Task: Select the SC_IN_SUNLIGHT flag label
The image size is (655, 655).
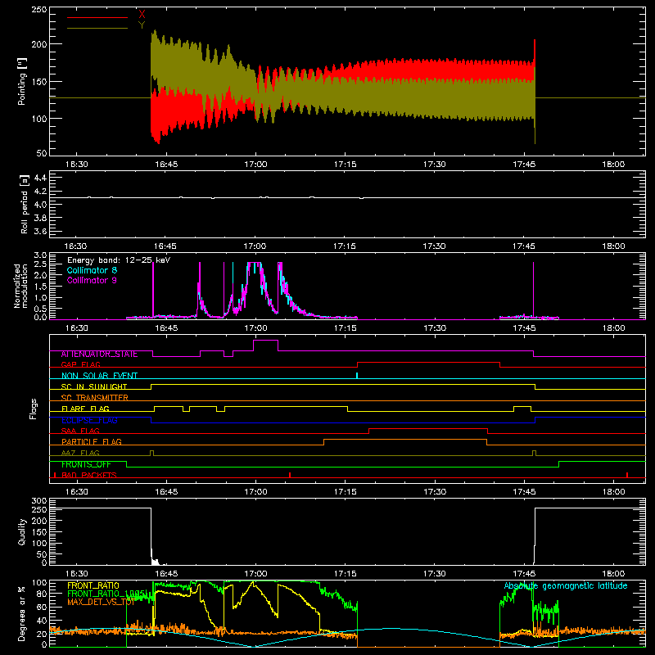Action: click(x=94, y=386)
